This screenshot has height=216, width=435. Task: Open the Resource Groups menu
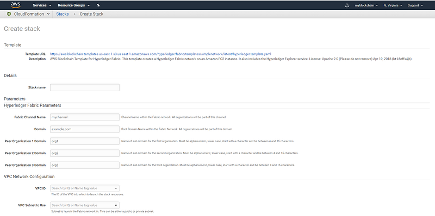coord(74,5)
